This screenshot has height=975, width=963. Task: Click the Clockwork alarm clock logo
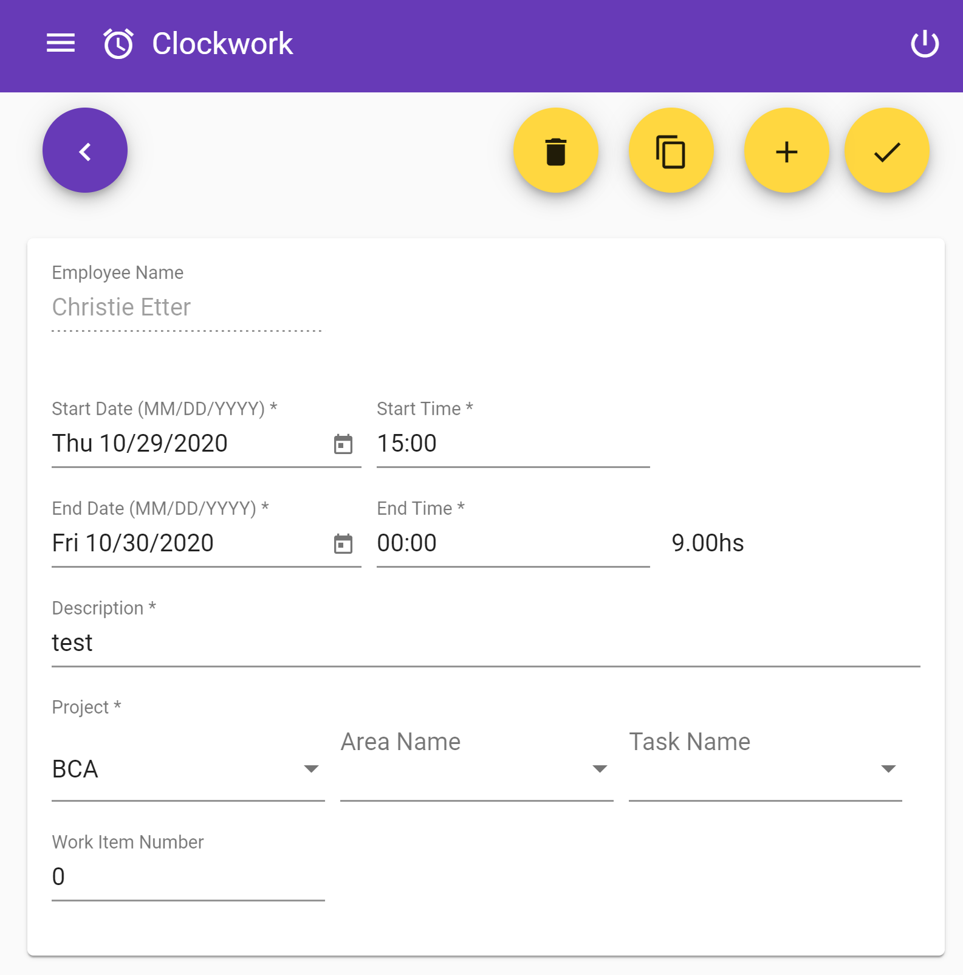click(x=118, y=44)
